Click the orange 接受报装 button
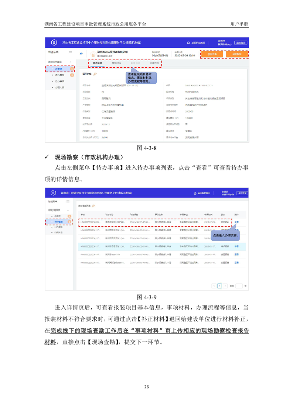 pos(237,54)
